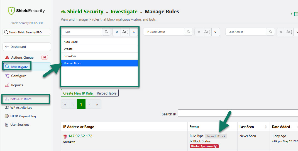Toggle case sensitivity on the Type filter
Viewport: 298px width, 151px height.
(x=125, y=32)
